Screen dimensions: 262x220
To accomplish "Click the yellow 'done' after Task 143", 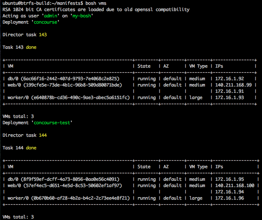I will (31, 47).
